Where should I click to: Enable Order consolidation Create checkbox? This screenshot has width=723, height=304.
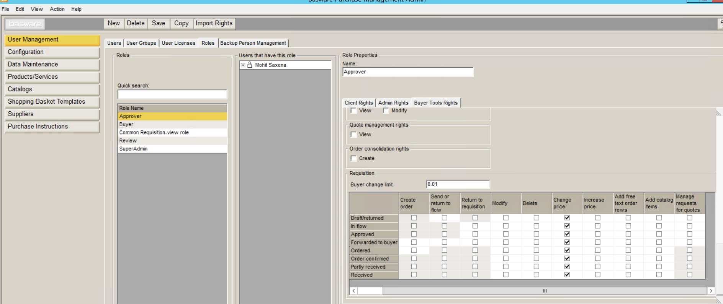[353, 158]
